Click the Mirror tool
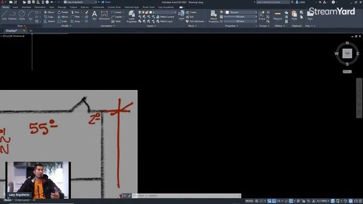363x204 pixels. tap(63, 16)
